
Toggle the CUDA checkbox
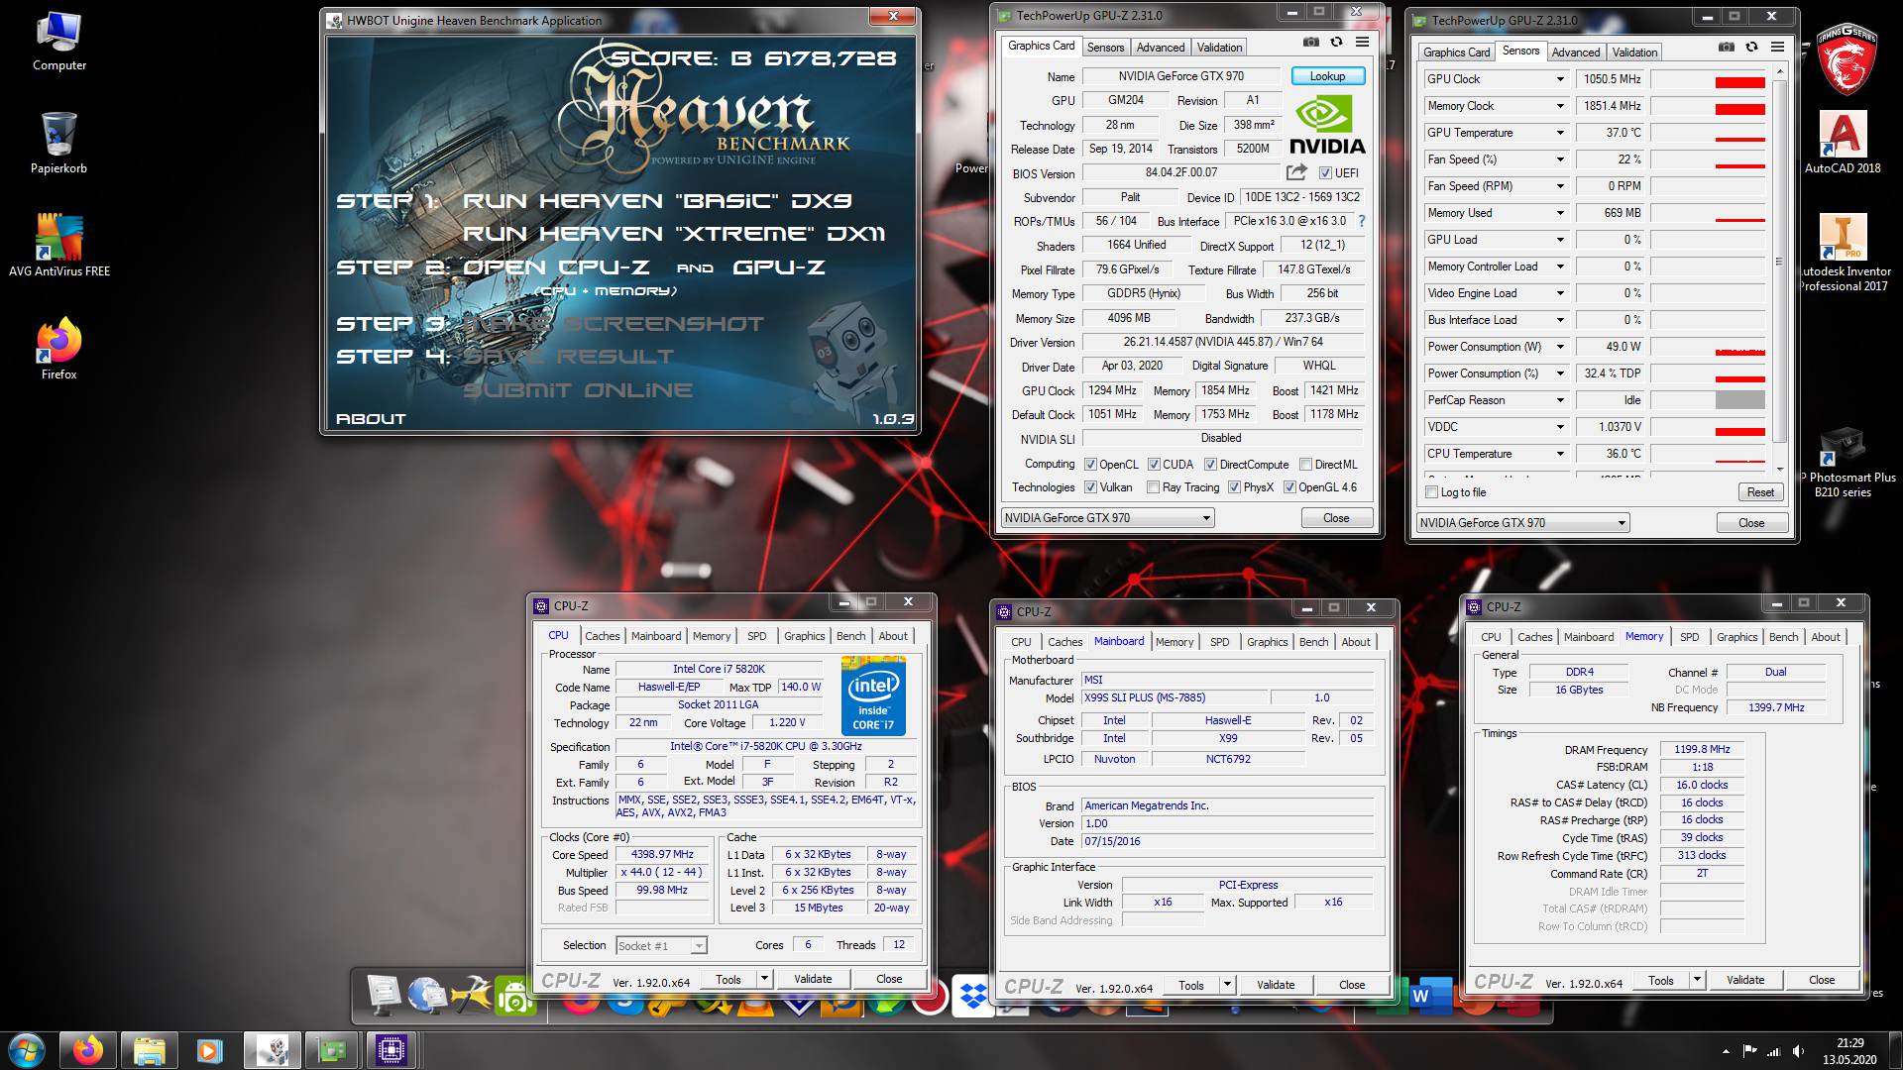pos(1154,464)
